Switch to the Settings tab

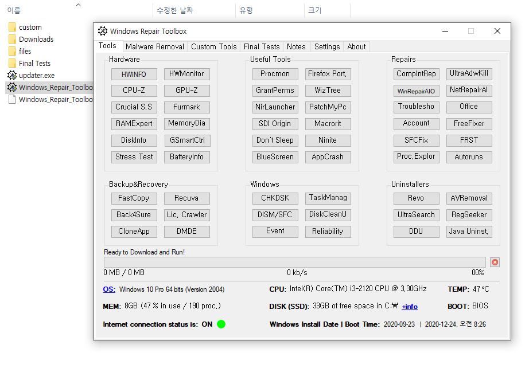click(327, 46)
